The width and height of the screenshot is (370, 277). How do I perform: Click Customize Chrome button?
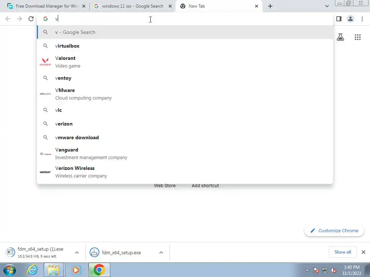334,230
